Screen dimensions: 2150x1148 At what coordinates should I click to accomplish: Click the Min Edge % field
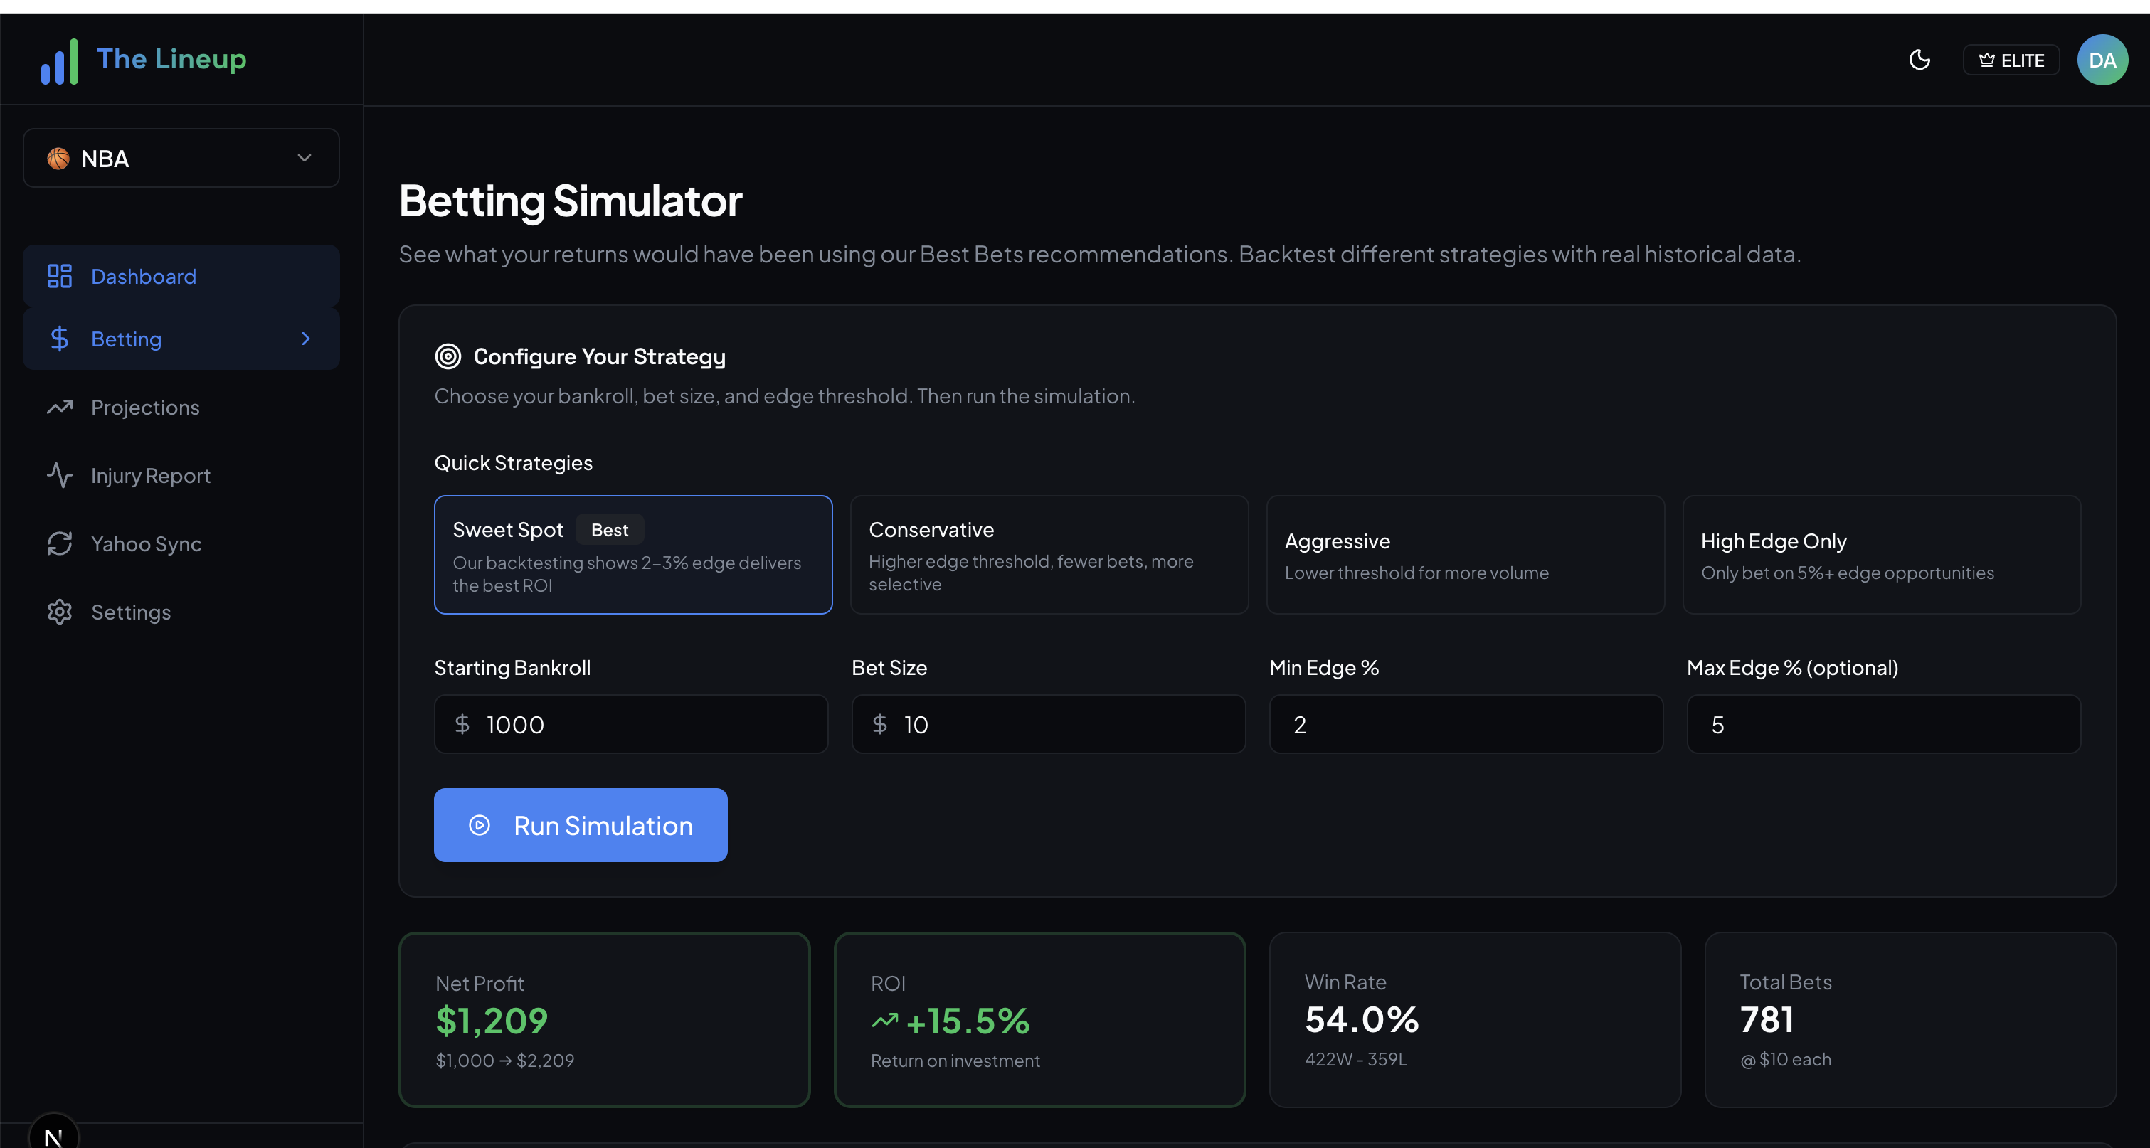[x=1466, y=724]
